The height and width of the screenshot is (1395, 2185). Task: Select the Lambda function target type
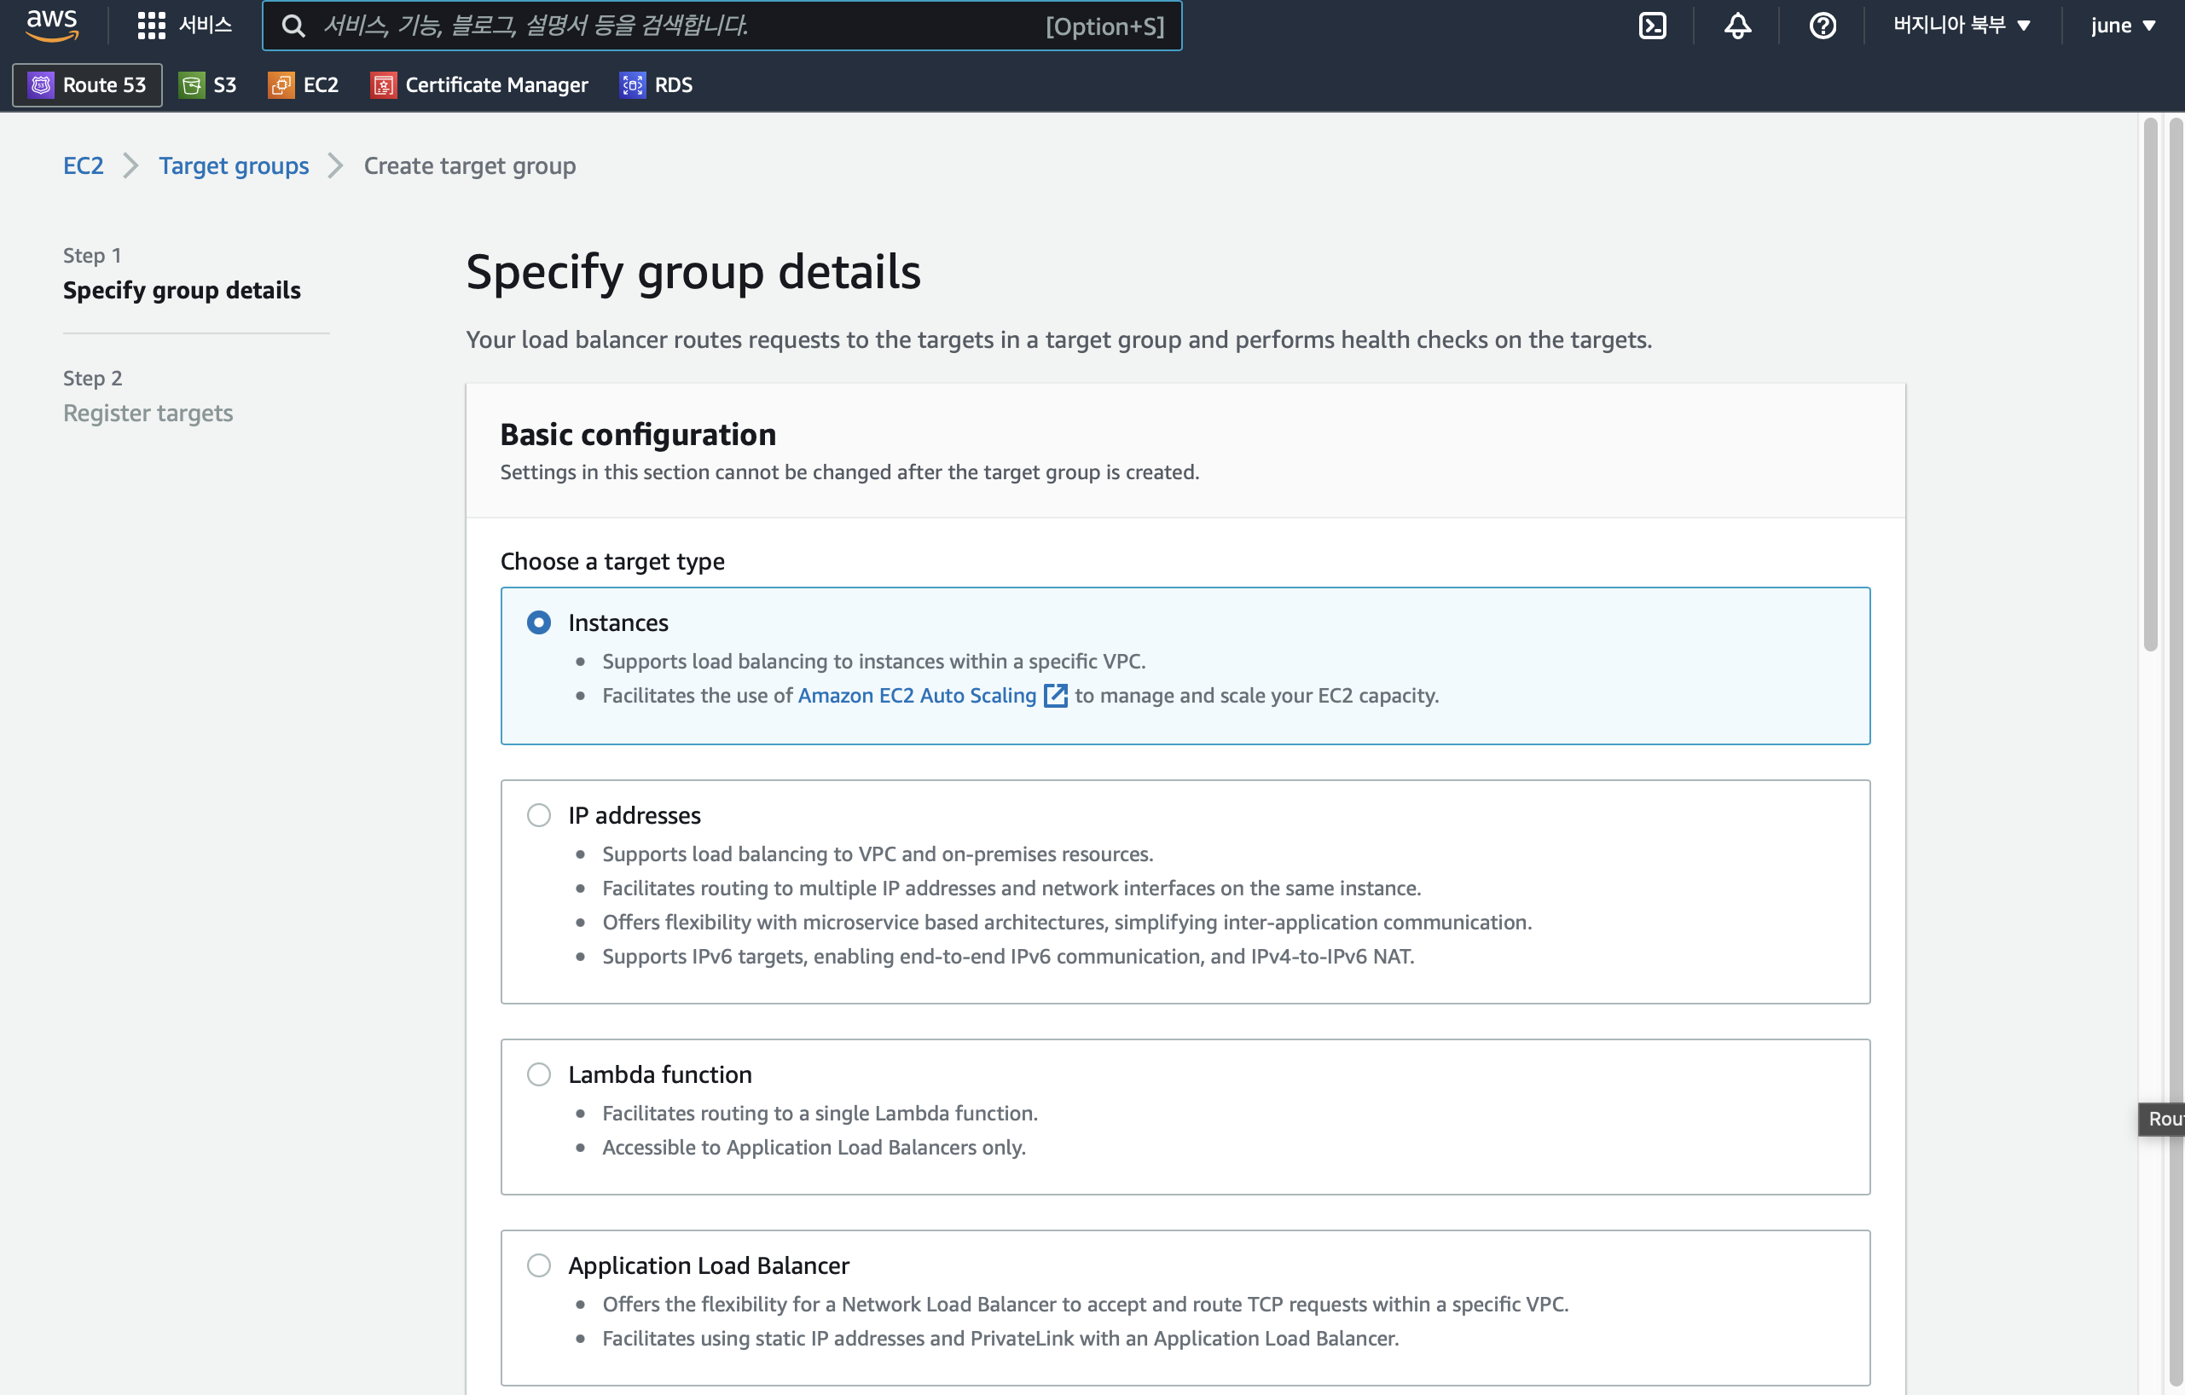click(x=539, y=1074)
